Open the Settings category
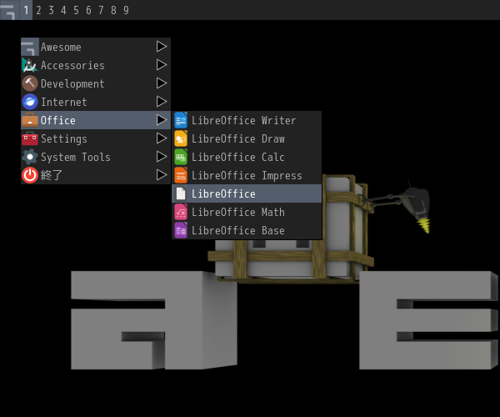The height and width of the screenshot is (417, 500). click(x=96, y=138)
